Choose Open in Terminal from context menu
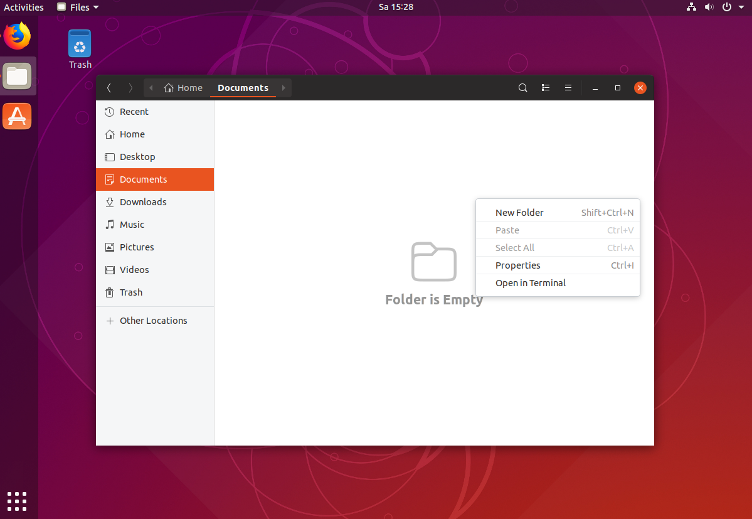The height and width of the screenshot is (519, 752). tap(530, 283)
